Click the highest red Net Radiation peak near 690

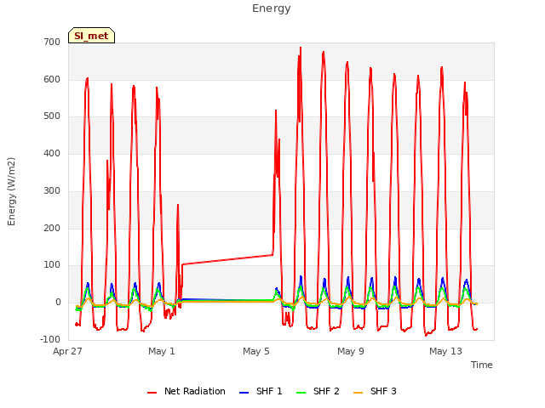pos(301,48)
